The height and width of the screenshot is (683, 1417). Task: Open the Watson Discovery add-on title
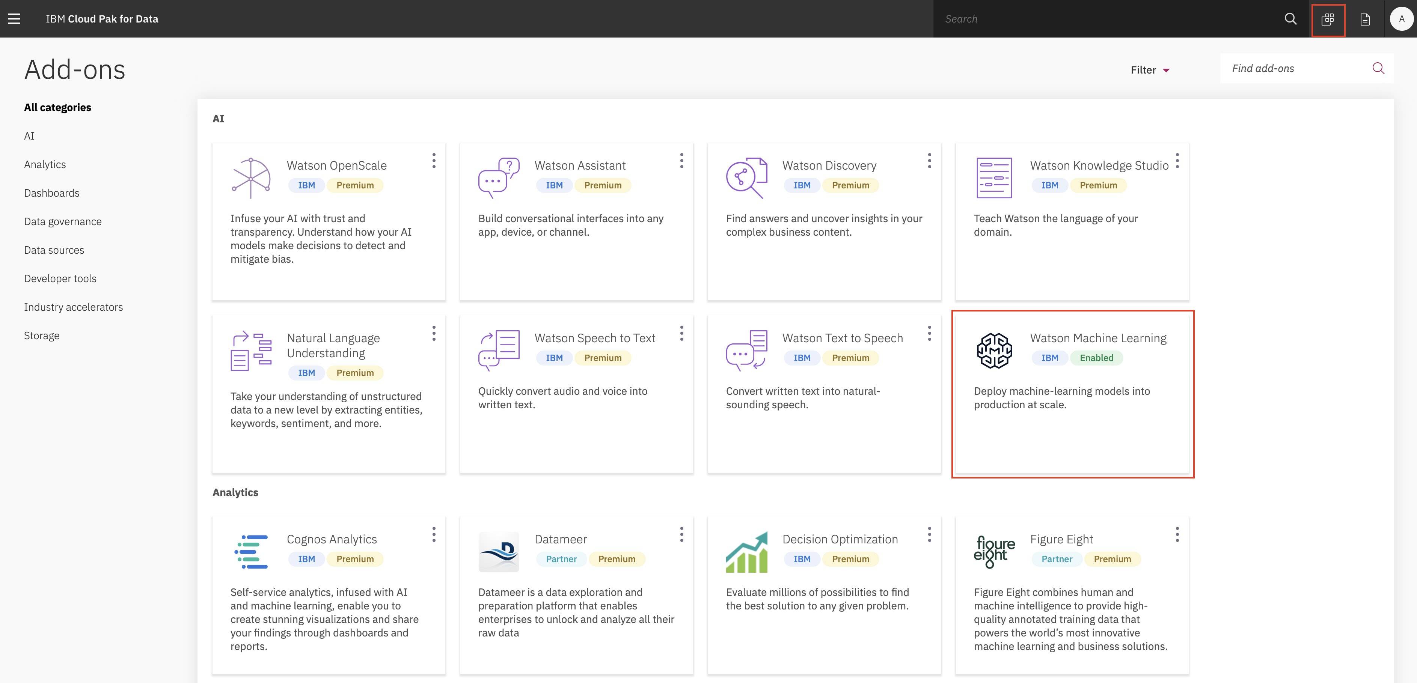(x=829, y=165)
